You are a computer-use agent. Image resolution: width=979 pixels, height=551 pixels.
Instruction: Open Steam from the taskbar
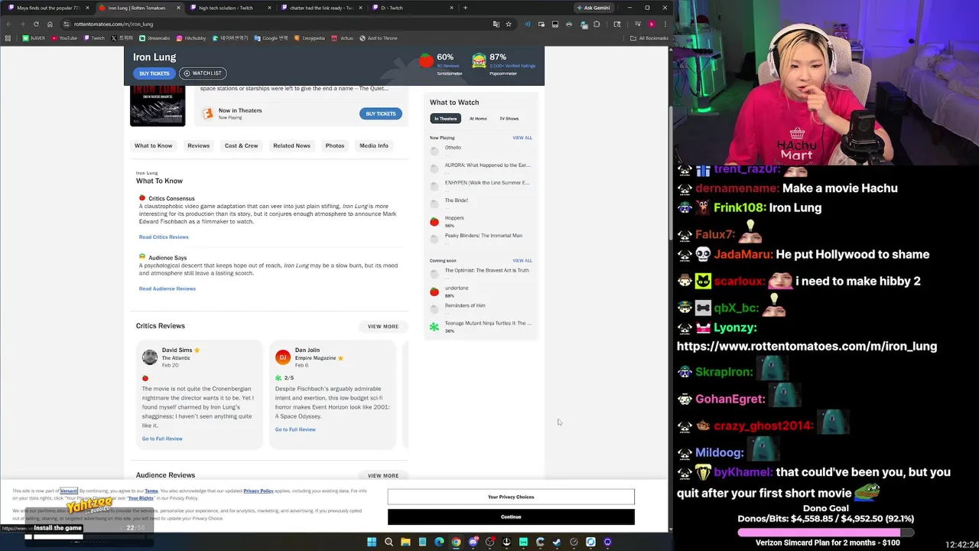(x=557, y=542)
